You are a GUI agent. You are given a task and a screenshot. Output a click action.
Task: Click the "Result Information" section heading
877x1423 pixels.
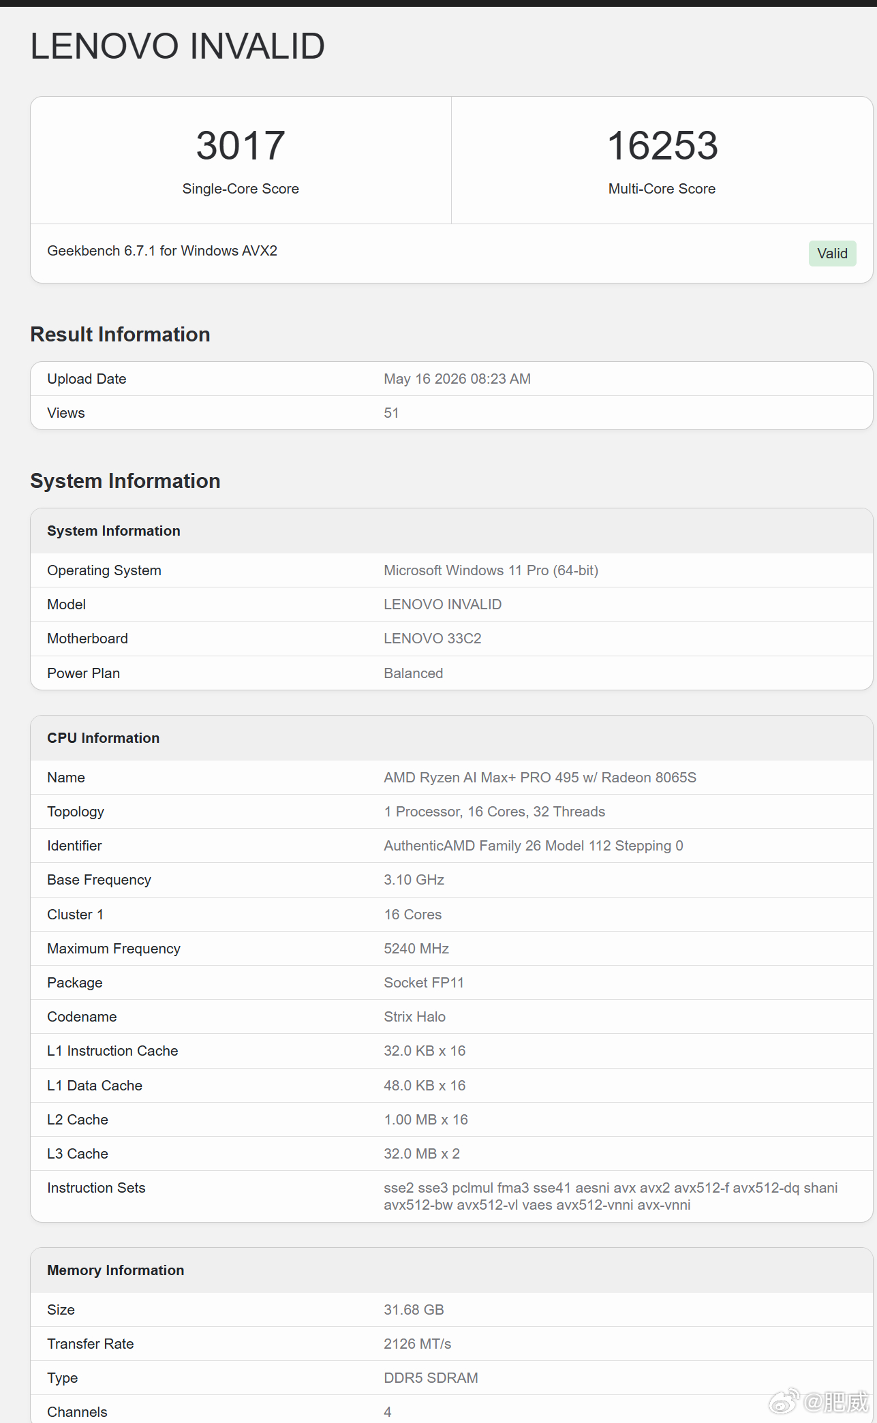click(120, 335)
